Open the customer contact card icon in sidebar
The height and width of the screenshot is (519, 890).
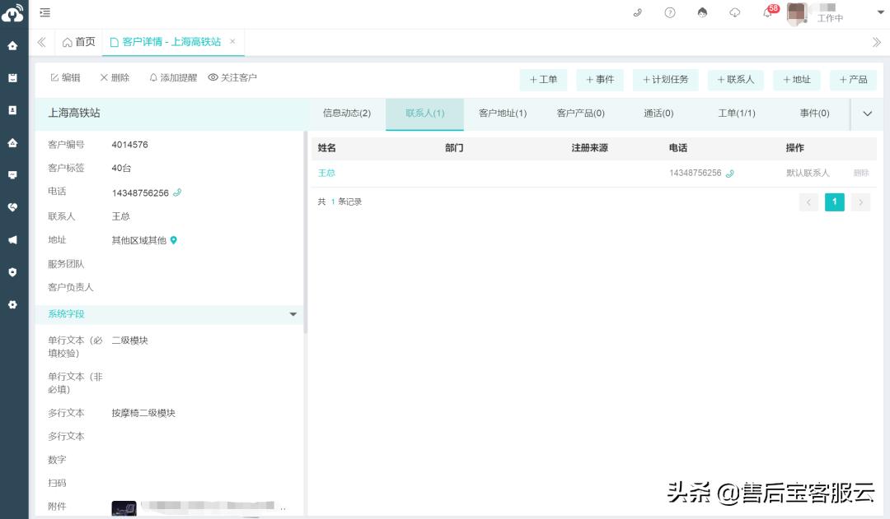[12, 109]
